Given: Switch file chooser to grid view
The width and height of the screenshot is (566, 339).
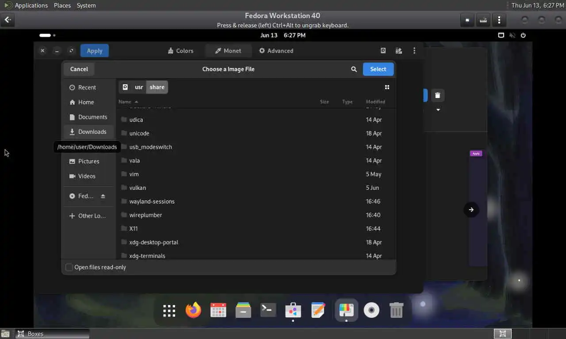Looking at the screenshot, I should (x=387, y=87).
